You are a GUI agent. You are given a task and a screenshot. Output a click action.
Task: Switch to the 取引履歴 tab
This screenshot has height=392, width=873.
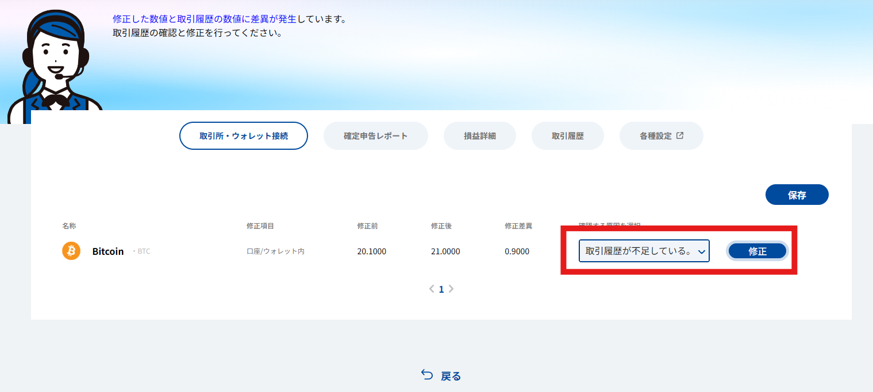point(568,136)
